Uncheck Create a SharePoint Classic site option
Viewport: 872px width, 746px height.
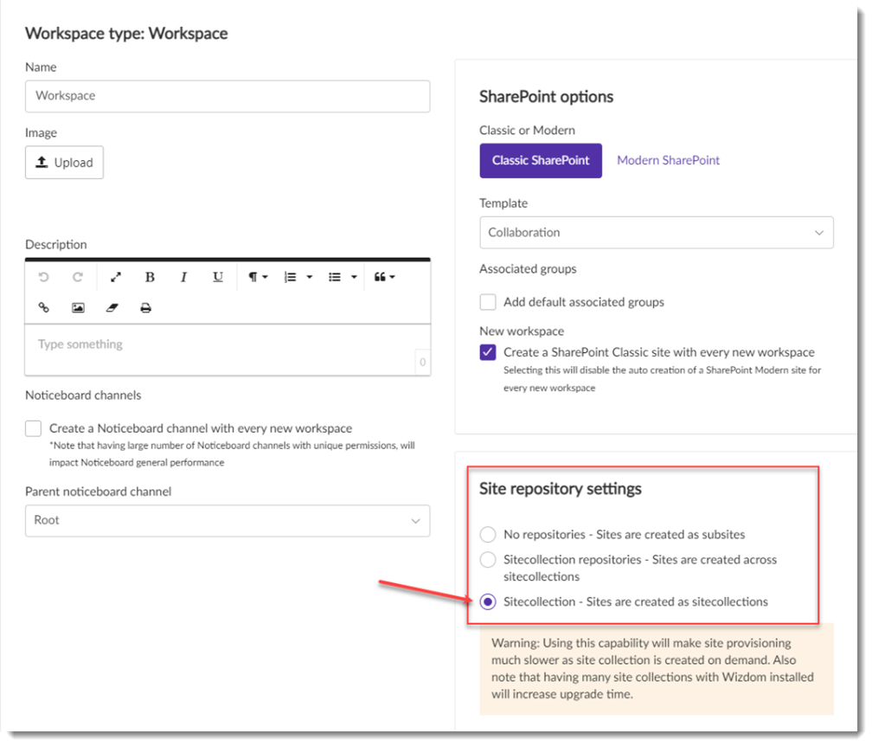pos(488,352)
